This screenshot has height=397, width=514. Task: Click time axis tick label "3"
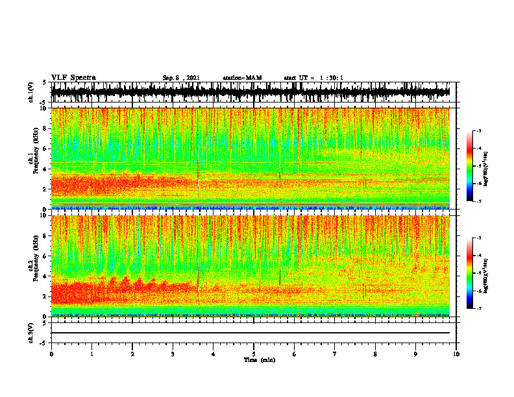(173, 354)
